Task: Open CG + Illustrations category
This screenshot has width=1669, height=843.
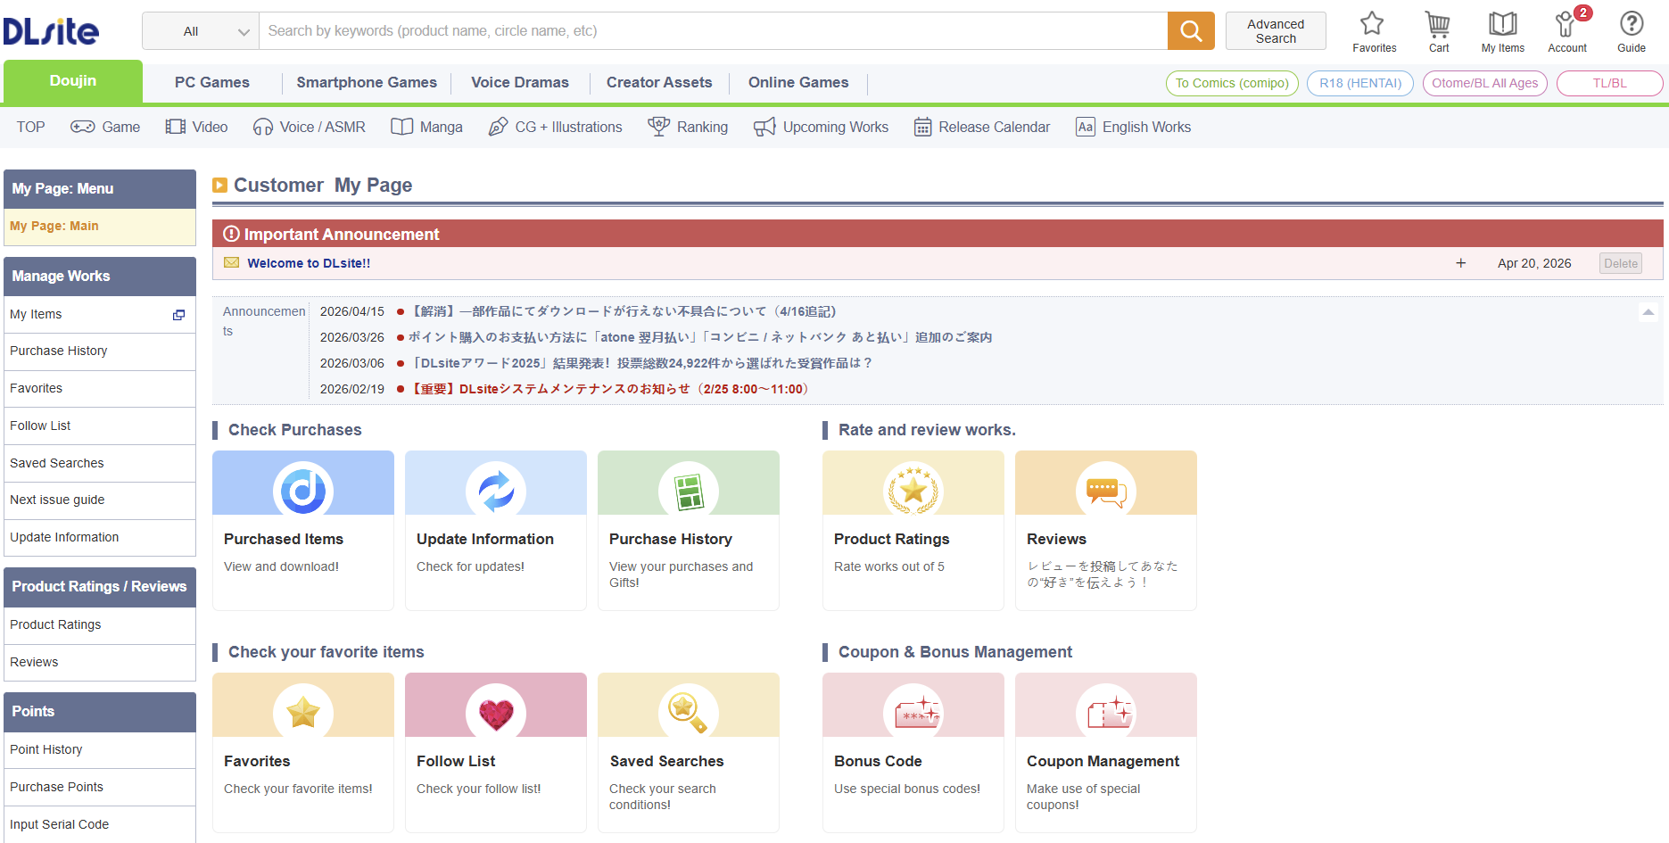Action: (x=555, y=127)
